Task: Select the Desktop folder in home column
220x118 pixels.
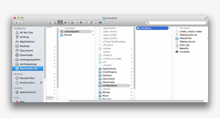Action: coord(107,75)
